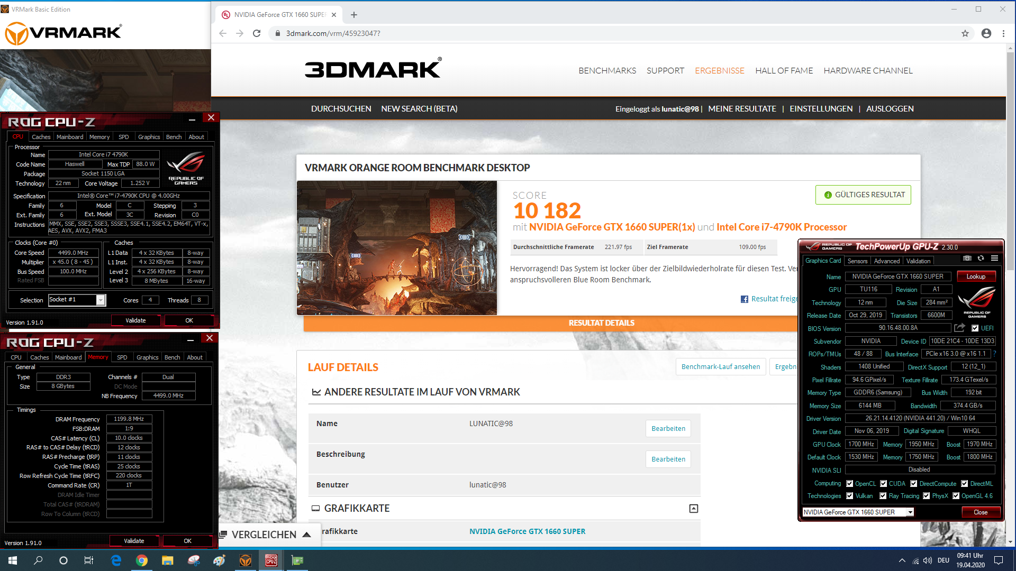Open SPD tab in bottom CPU-Z window
The width and height of the screenshot is (1016, 571).
[x=122, y=357]
